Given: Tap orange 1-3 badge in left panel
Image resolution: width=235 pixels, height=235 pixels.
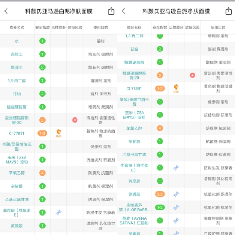Looking at the screenshot, I should click(42, 133).
